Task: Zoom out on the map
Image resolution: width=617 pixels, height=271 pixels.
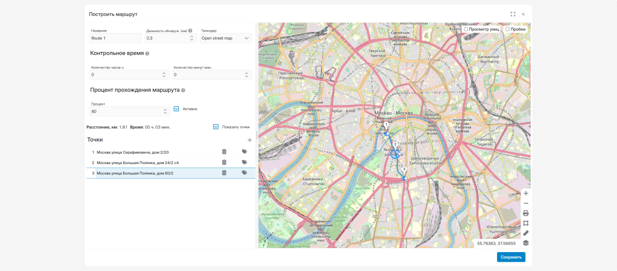Action: coord(526,203)
